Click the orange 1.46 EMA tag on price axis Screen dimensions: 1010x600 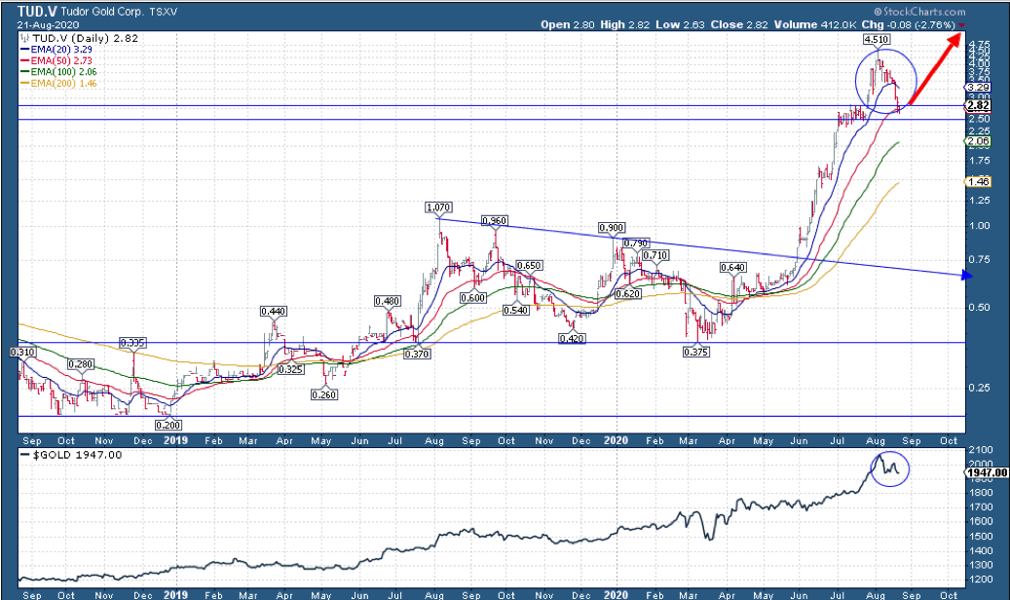(x=977, y=182)
